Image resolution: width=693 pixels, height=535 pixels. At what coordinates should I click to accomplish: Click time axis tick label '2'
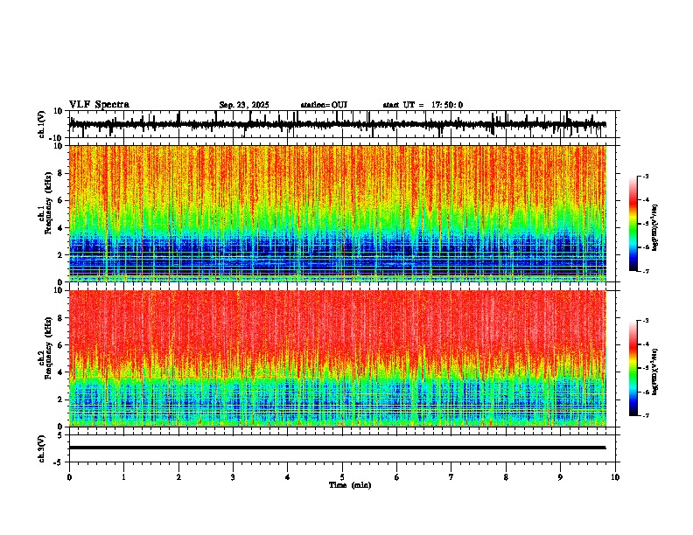click(178, 477)
